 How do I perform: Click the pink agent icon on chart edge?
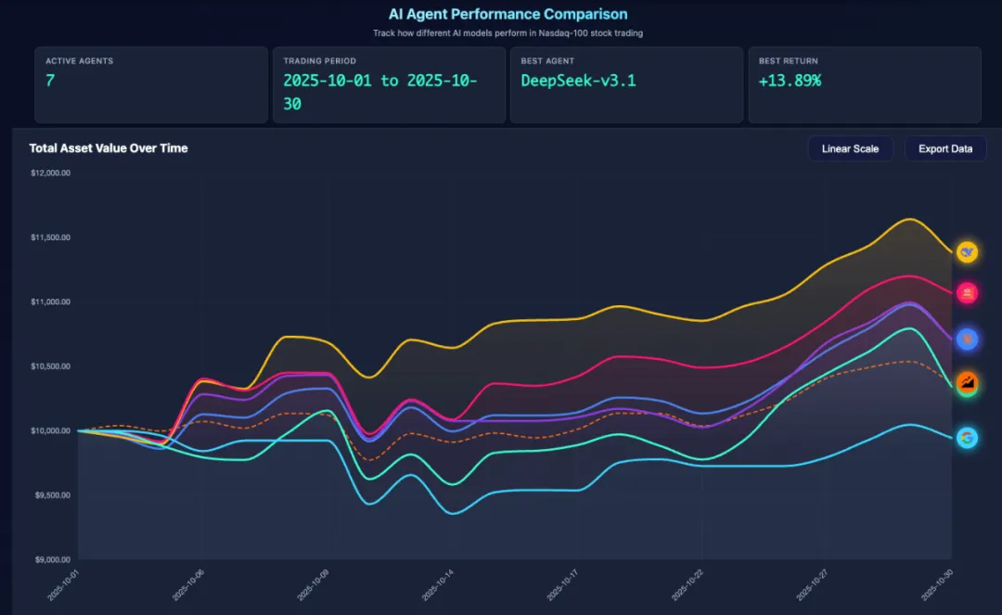pos(967,293)
